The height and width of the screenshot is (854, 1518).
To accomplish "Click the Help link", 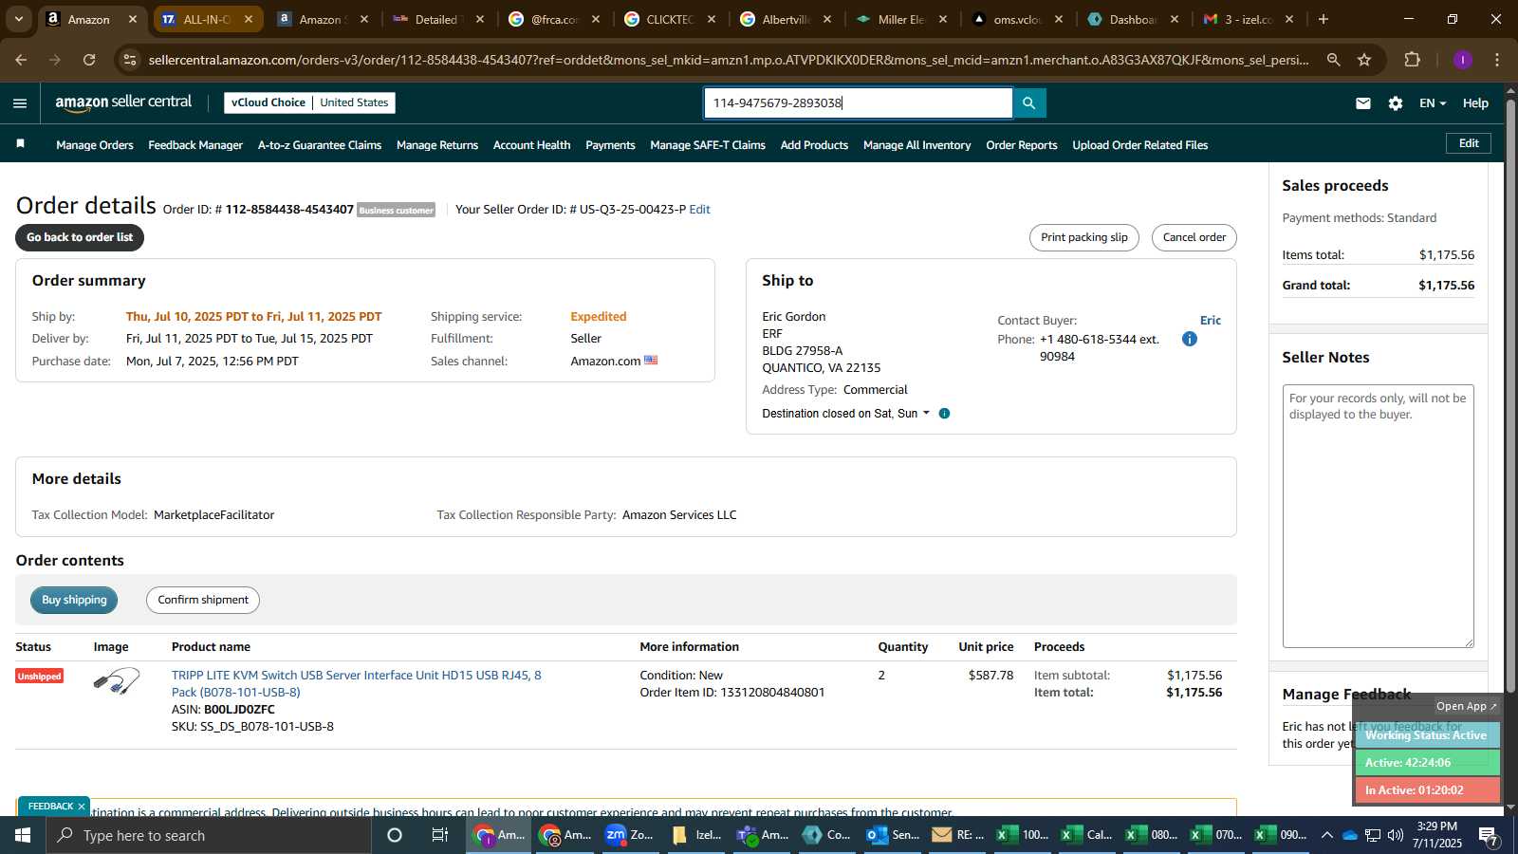I will [1475, 103].
